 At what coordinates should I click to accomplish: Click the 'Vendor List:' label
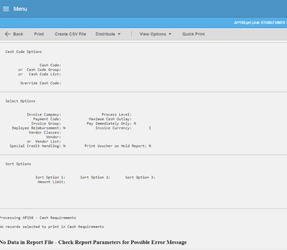(x=48, y=141)
